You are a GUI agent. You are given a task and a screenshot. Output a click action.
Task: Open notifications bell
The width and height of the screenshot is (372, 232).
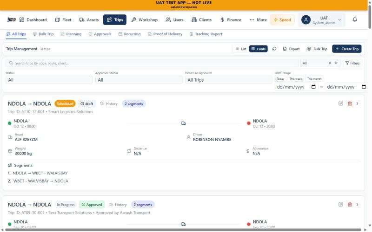[355, 19]
